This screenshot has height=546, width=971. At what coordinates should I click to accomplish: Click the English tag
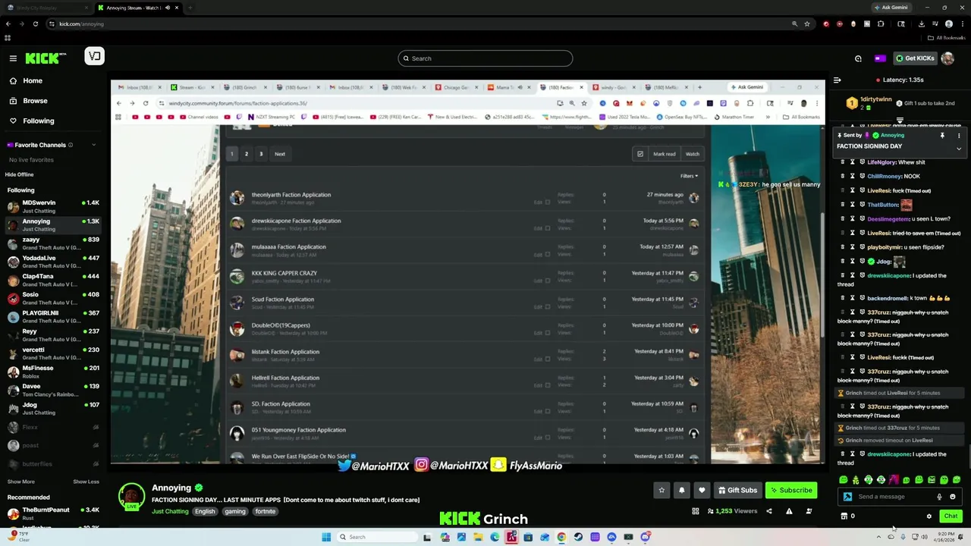205,512
